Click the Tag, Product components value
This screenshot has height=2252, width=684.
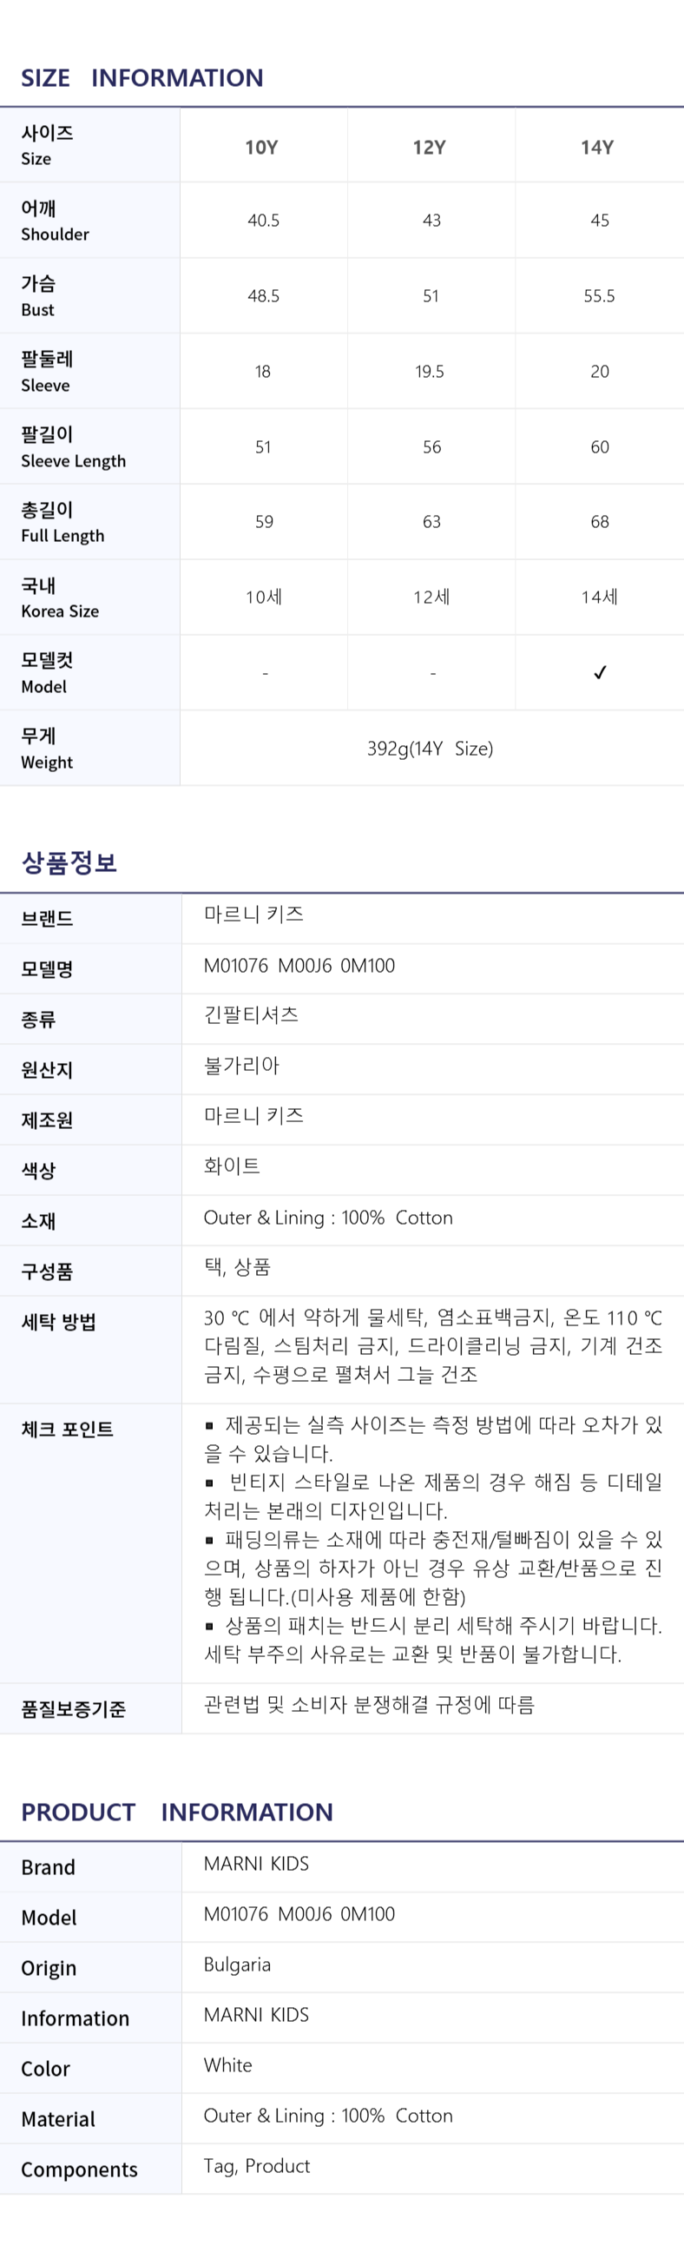[x=257, y=2166]
